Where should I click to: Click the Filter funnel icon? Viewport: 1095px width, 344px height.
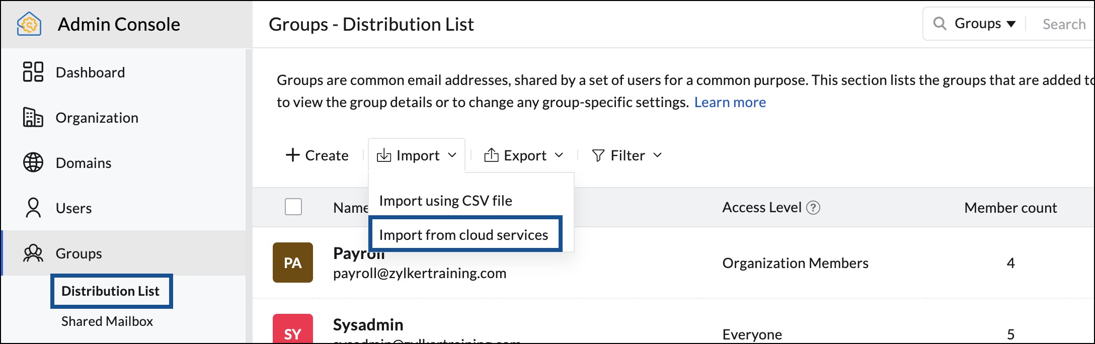coord(598,155)
